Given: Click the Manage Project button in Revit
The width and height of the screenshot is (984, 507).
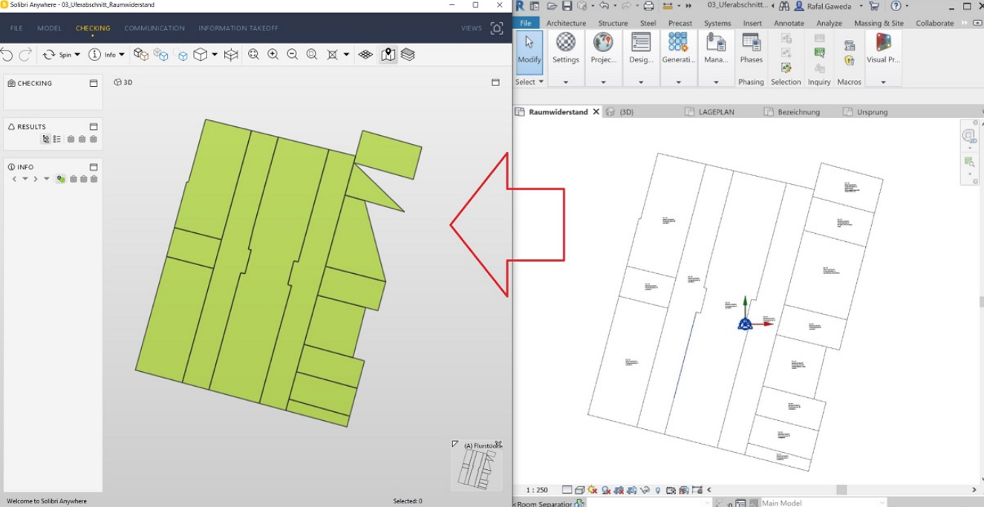Looking at the screenshot, I should (x=716, y=49).
